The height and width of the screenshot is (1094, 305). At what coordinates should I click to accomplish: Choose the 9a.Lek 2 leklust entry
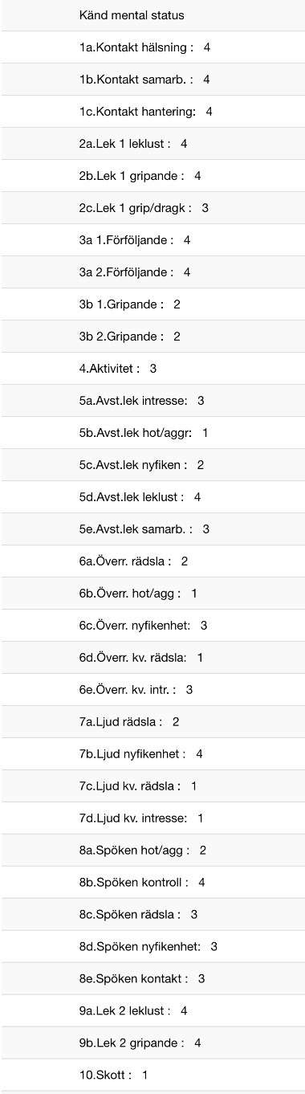click(152, 1011)
